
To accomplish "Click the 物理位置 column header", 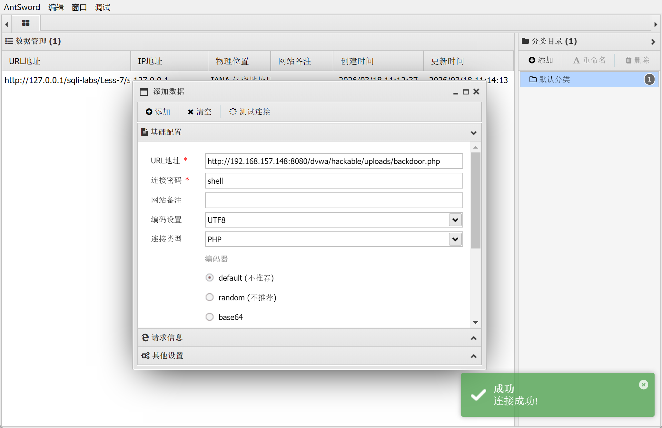I will (239, 61).
